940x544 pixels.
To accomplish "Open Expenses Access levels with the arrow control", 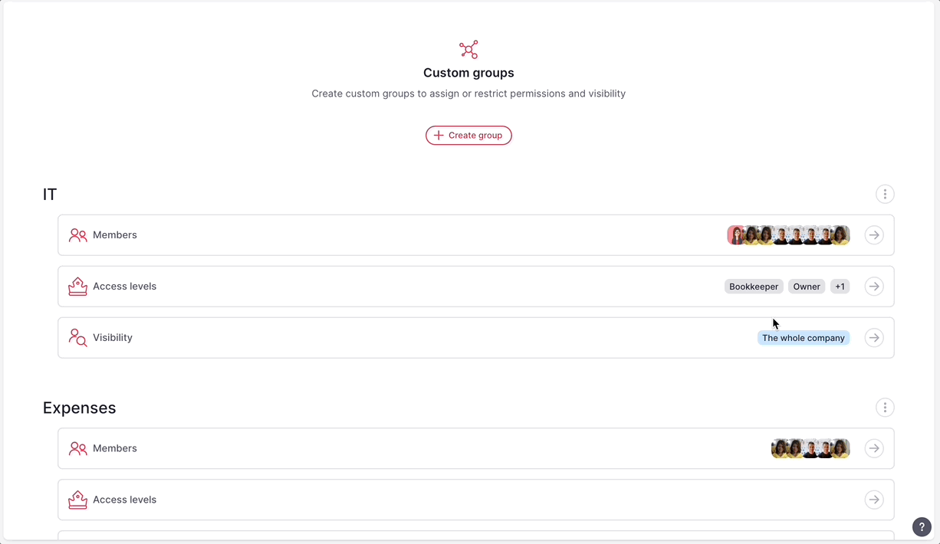I will [874, 499].
